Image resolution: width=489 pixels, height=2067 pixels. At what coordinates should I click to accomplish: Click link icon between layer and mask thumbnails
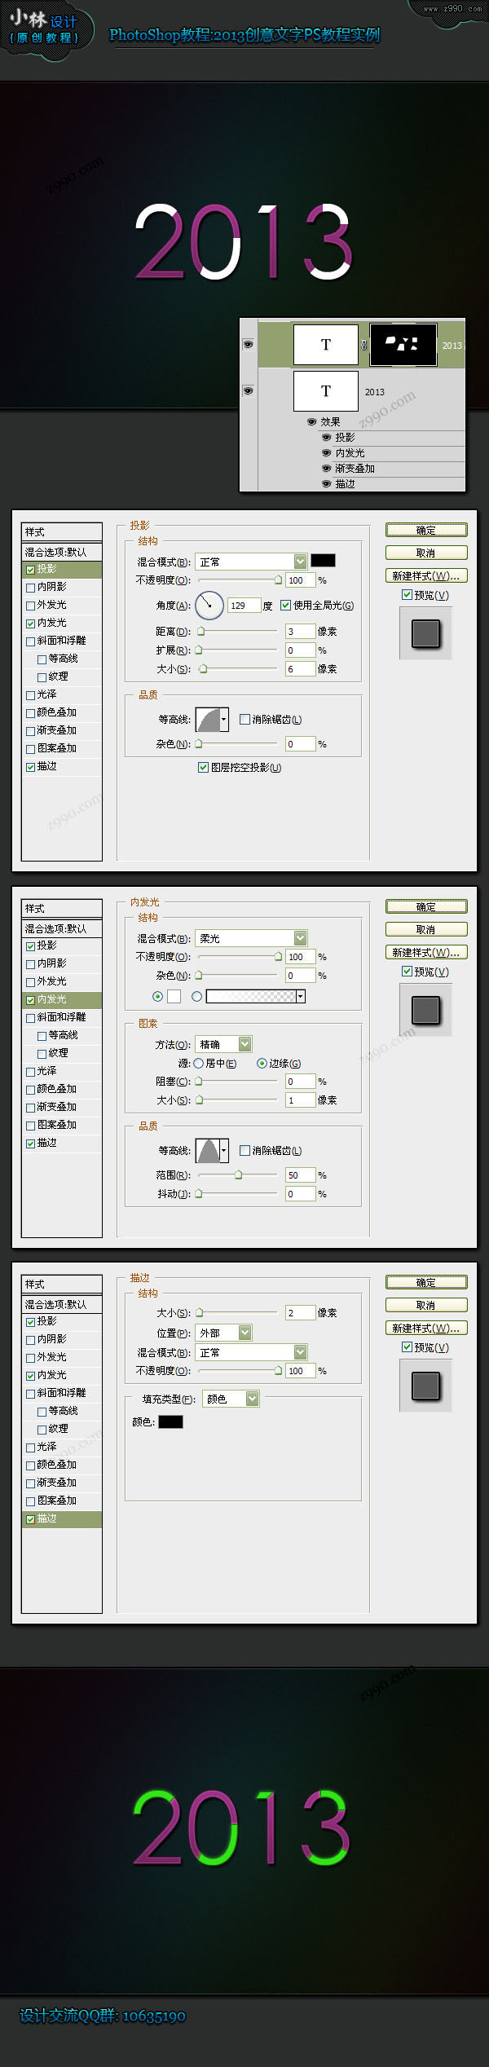tap(363, 345)
